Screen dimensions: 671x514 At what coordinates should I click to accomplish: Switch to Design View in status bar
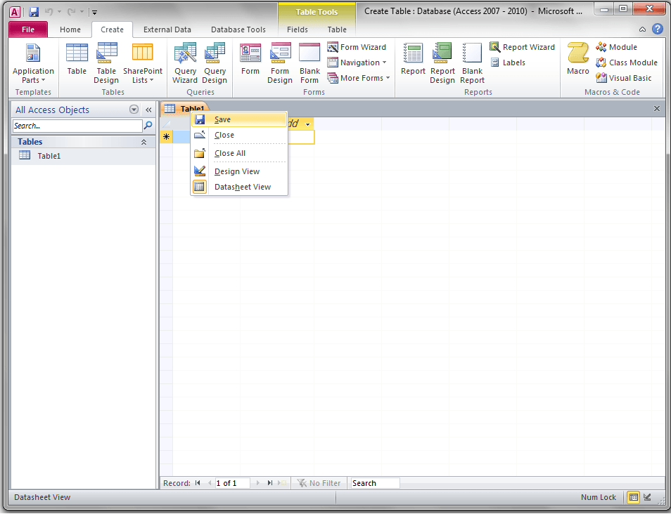648,497
